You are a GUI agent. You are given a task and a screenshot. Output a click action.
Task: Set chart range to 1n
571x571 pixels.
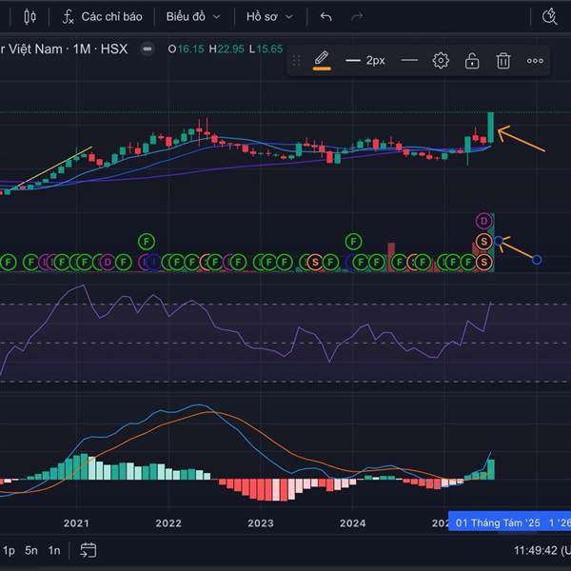click(x=54, y=550)
